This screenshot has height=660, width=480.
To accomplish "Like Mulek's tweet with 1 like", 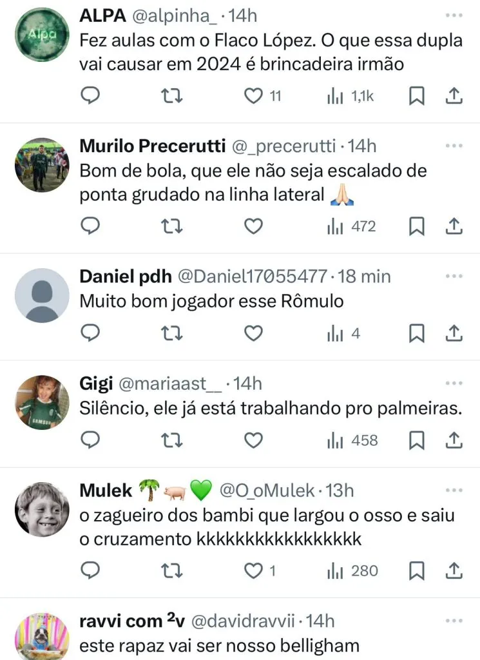I will [x=255, y=570].
